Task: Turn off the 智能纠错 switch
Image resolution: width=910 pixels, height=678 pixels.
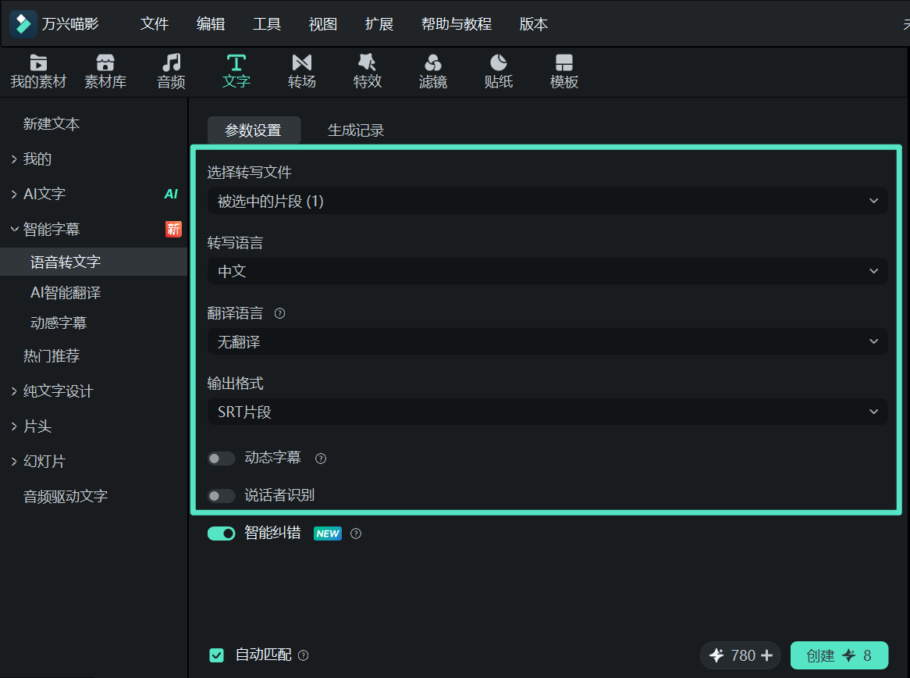Action: click(x=221, y=533)
